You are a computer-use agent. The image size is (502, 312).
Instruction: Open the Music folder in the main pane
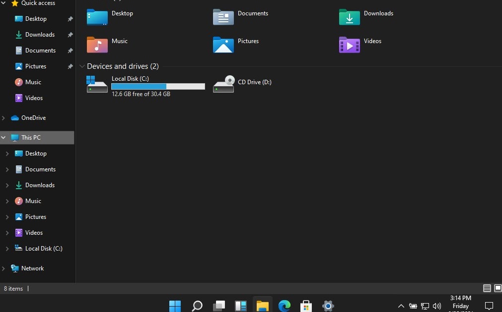coord(97,45)
